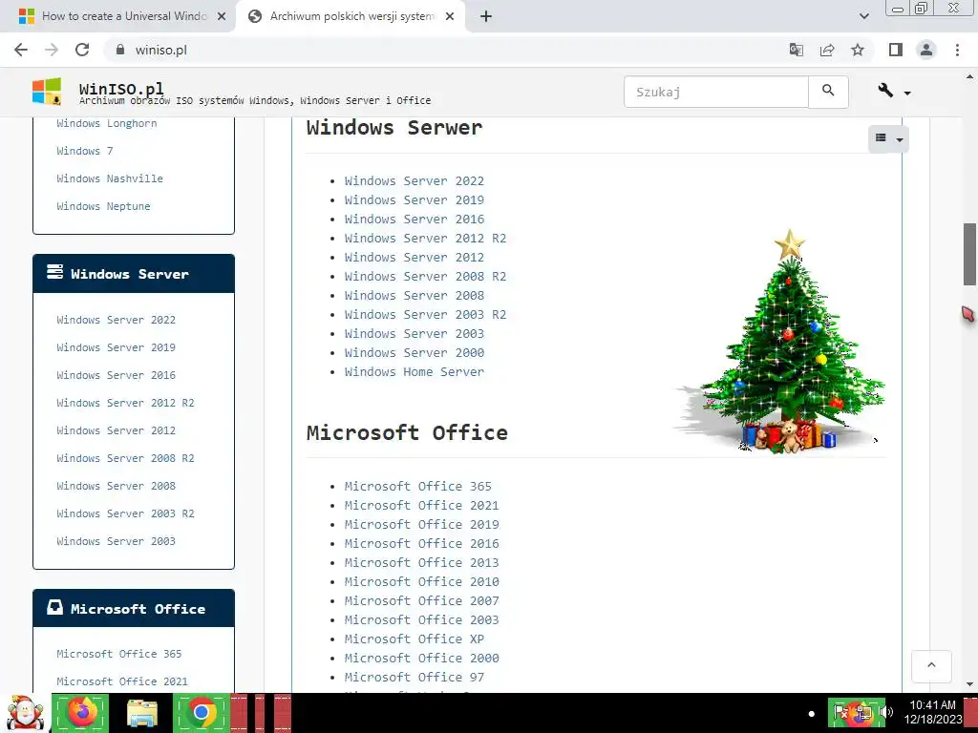The width and height of the screenshot is (978, 733).
Task: Open Microsoft Office 2000 link
Action: [x=421, y=659]
